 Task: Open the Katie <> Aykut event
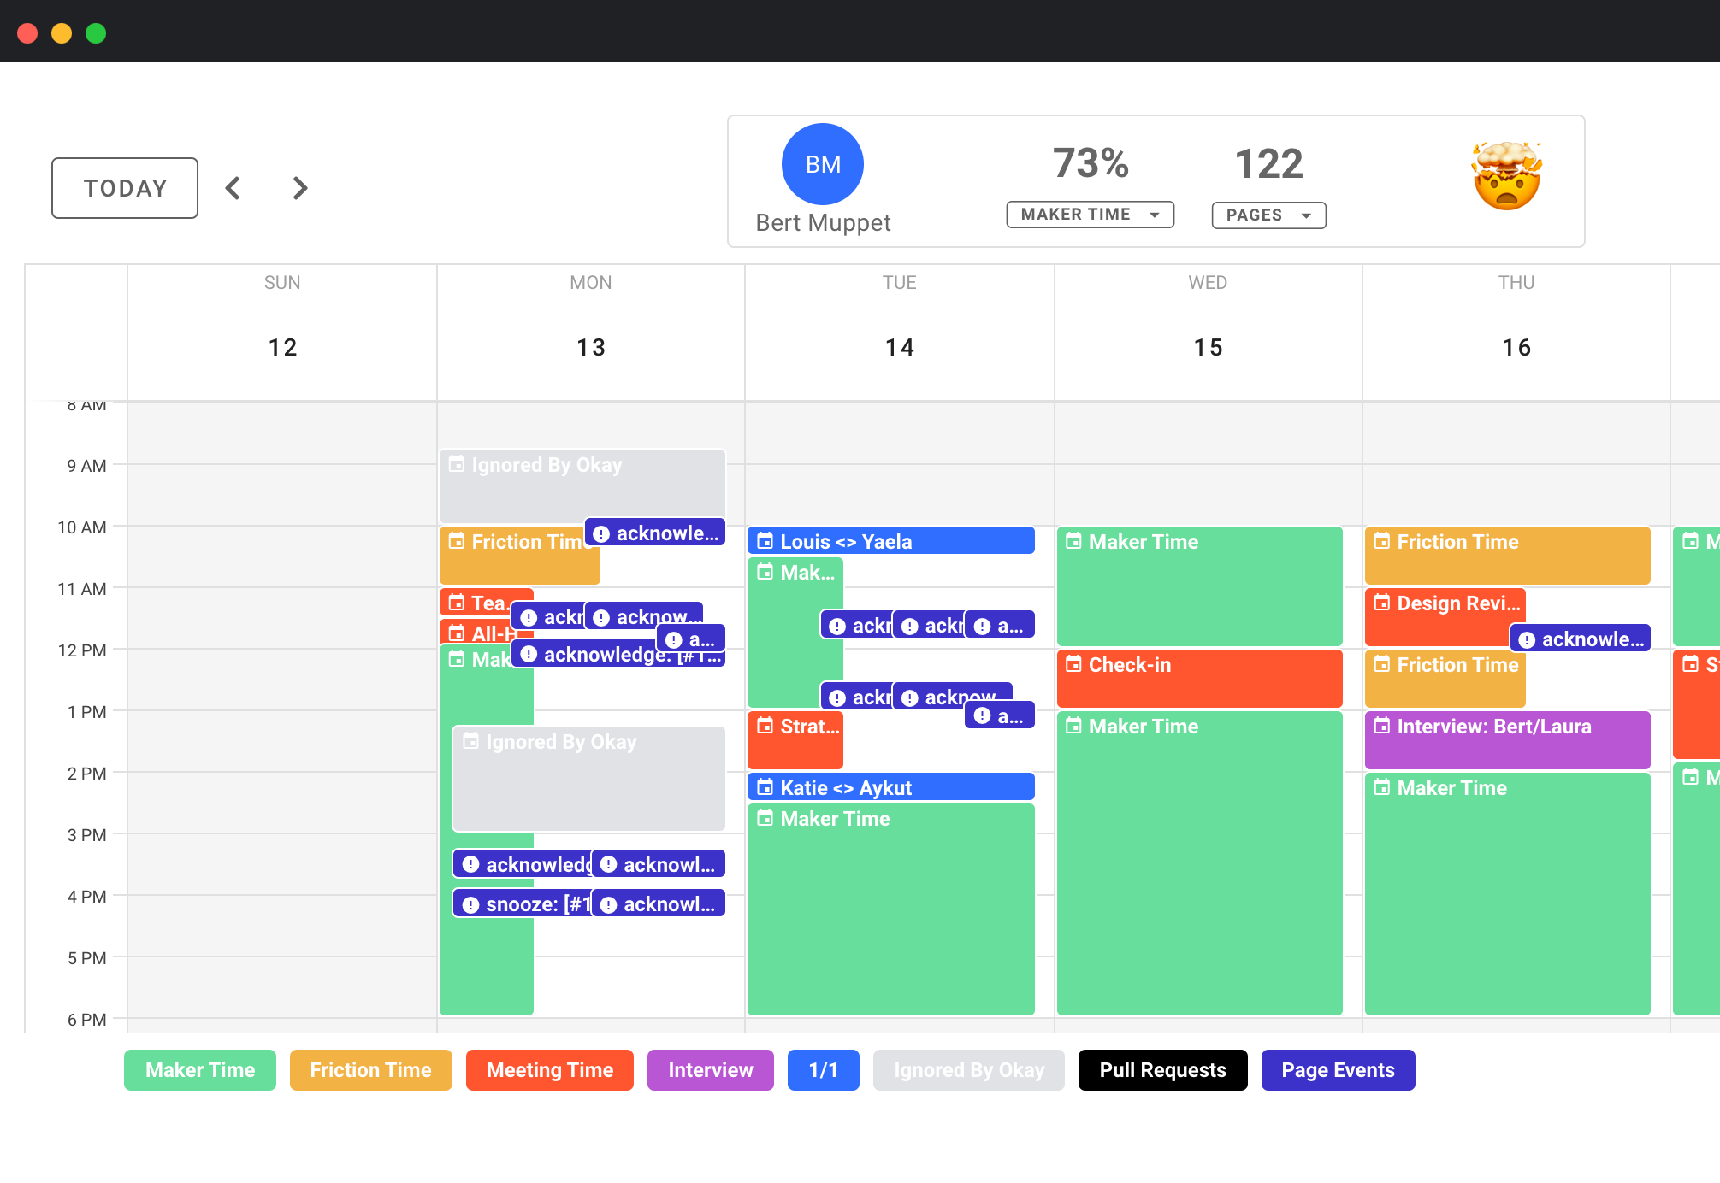pyautogui.click(x=890, y=787)
